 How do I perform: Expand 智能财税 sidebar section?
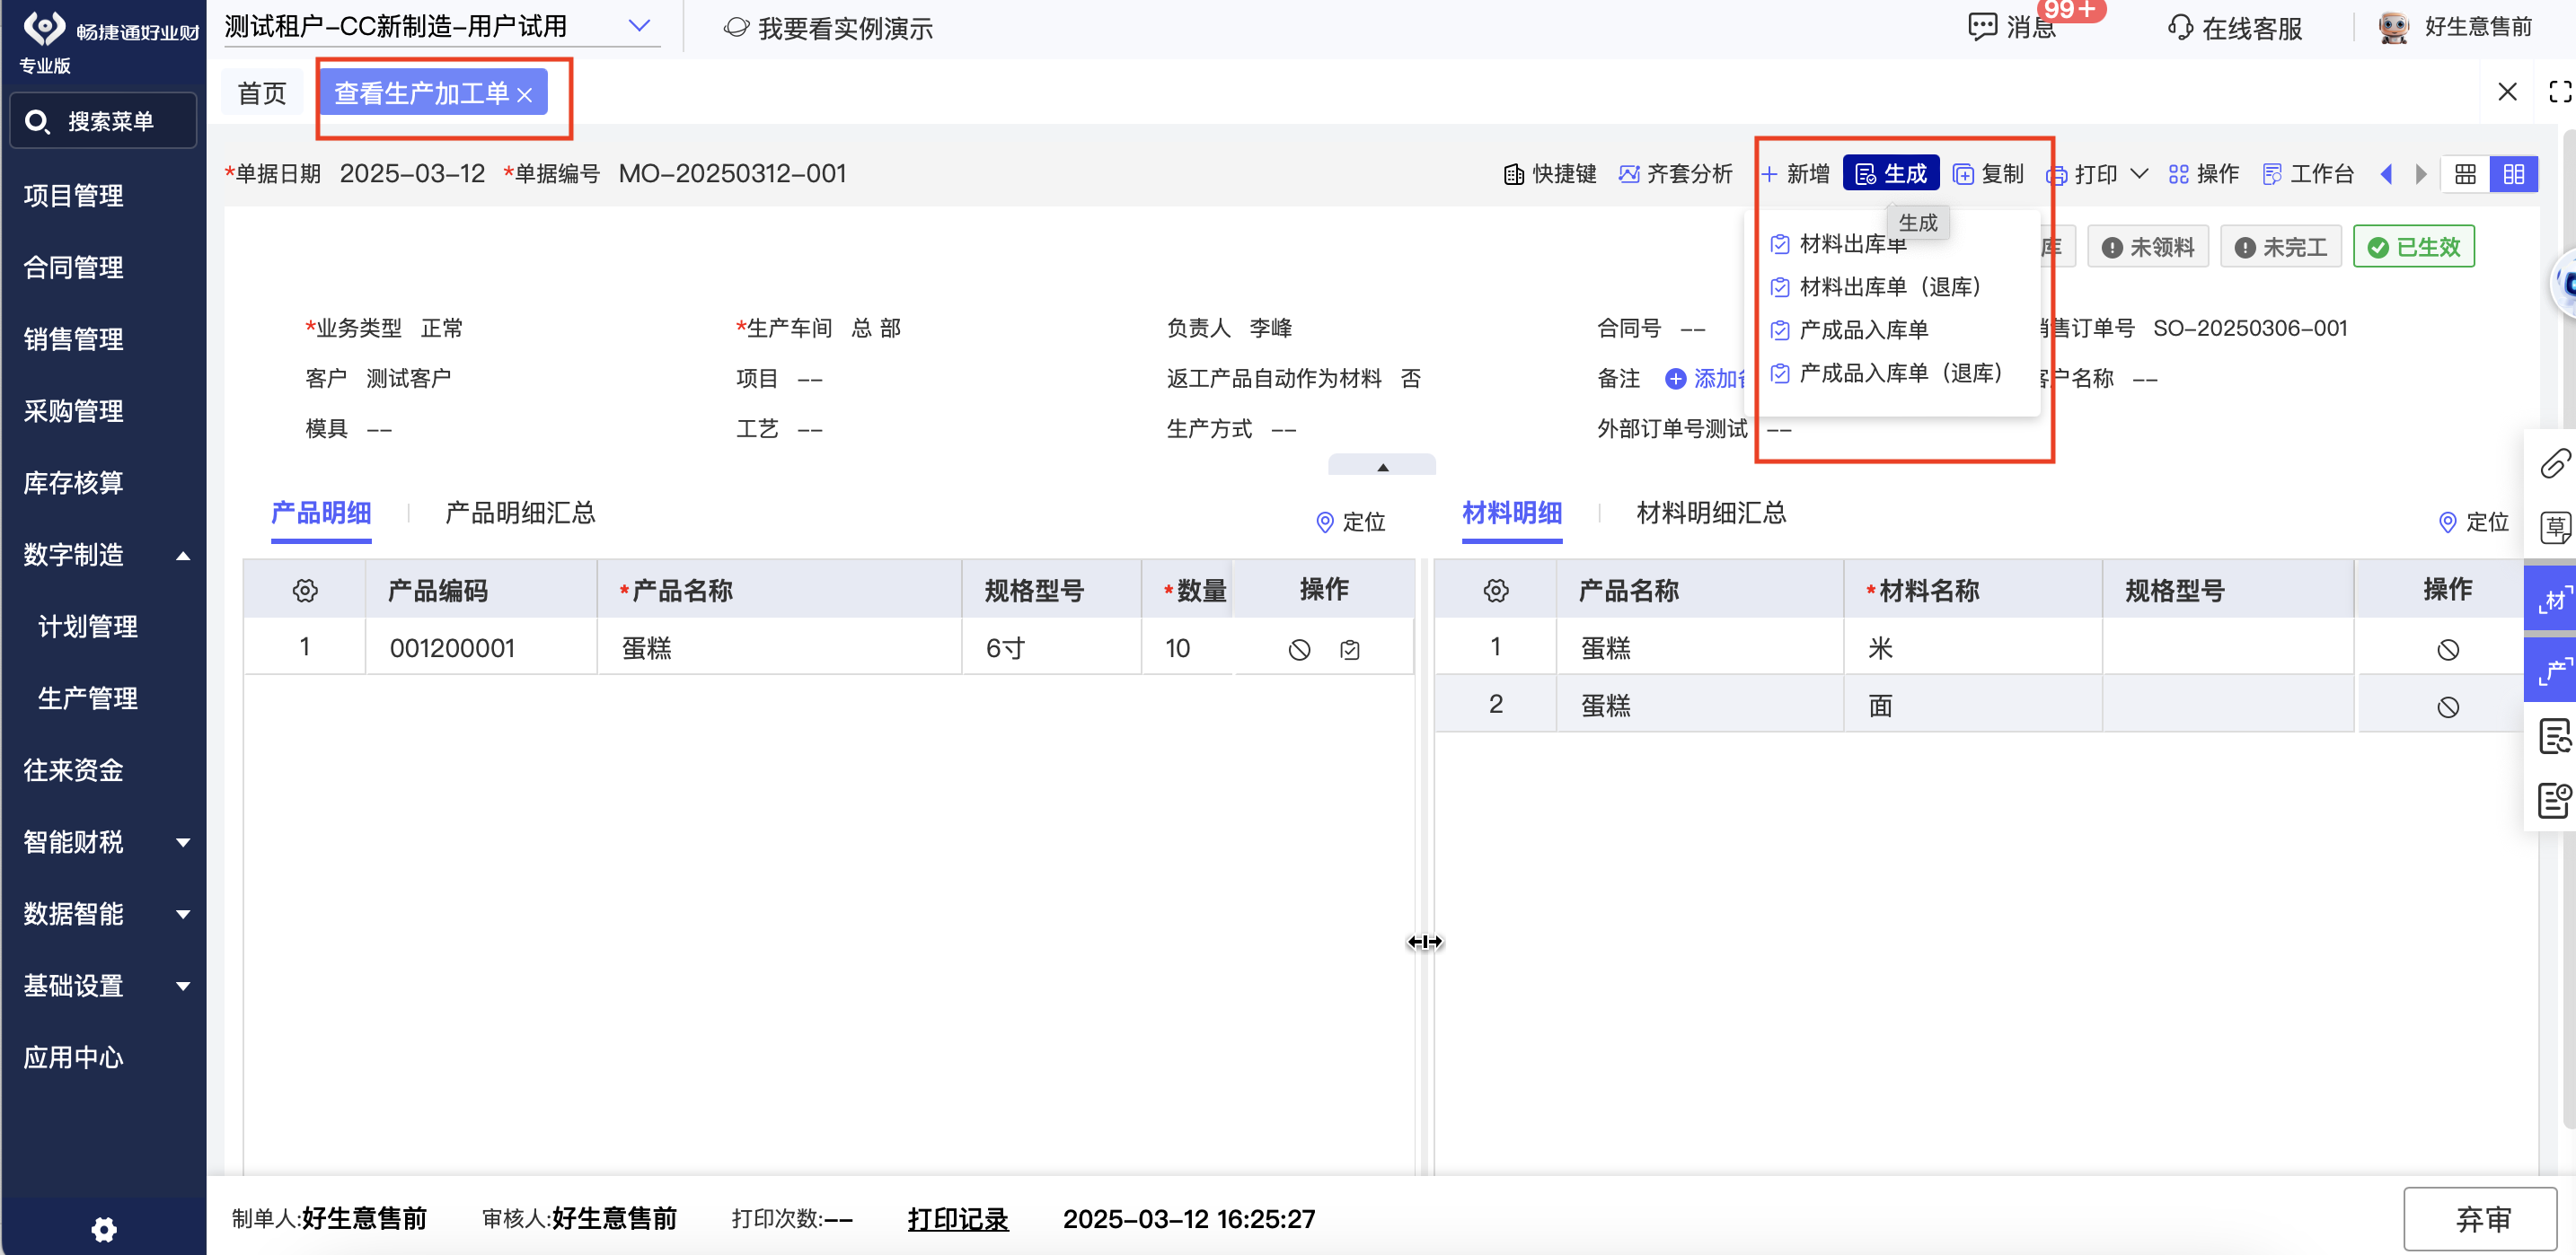coord(183,842)
